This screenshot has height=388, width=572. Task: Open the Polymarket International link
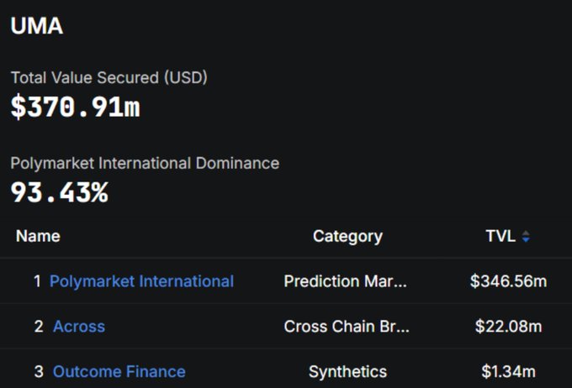click(141, 281)
